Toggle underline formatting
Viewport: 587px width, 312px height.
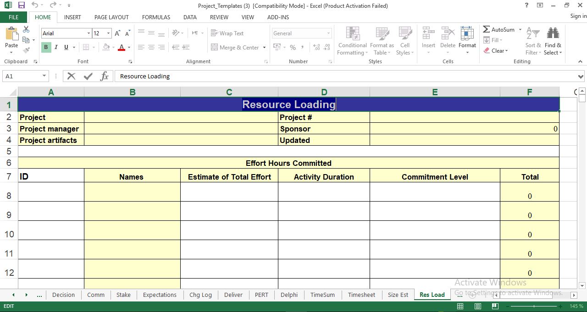[65, 47]
